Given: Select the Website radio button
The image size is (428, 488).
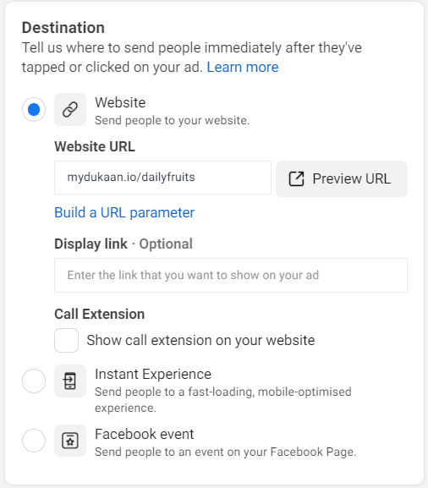Looking at the screenshot, I should click(34, 110).
